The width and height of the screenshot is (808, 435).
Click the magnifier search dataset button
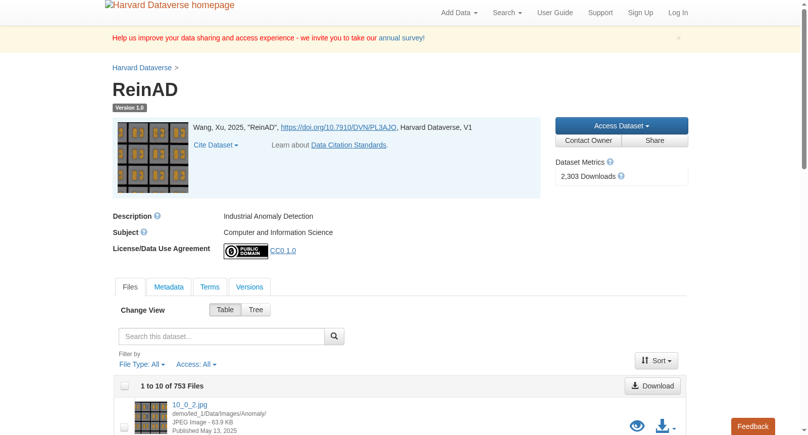[x=334, y=336]
